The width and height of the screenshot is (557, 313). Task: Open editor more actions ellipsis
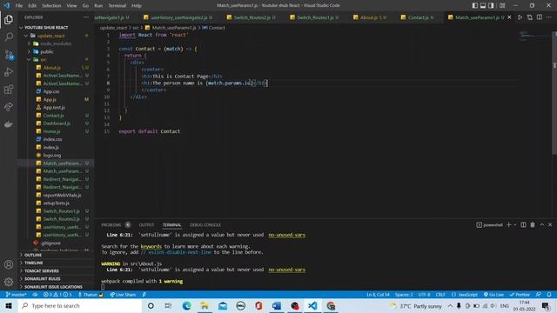[x=549, y=17]
